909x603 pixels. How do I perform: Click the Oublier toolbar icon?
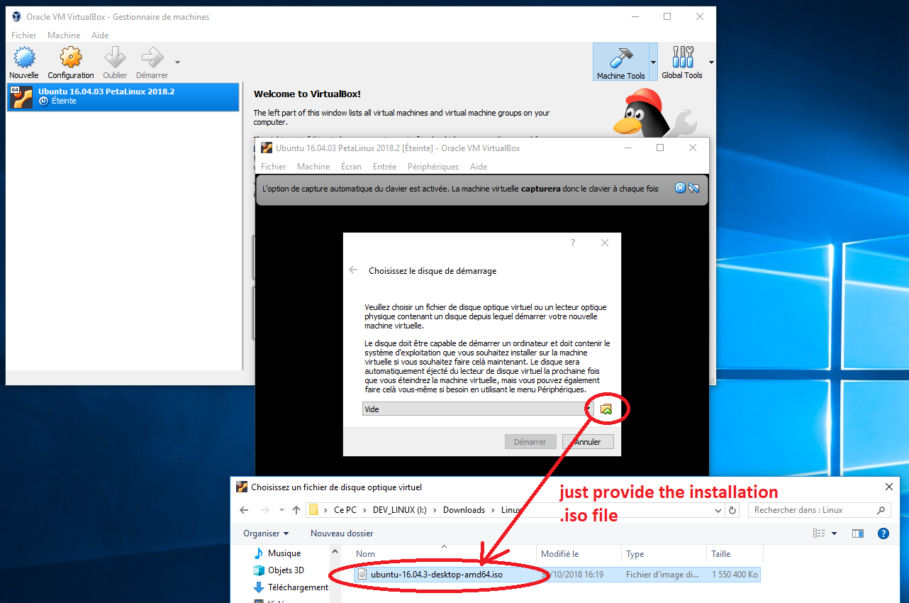pyautogui.click(x=115, y=62)
